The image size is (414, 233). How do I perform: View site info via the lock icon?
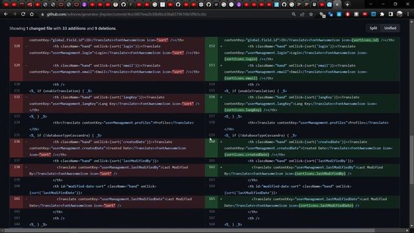pos(42,14)
